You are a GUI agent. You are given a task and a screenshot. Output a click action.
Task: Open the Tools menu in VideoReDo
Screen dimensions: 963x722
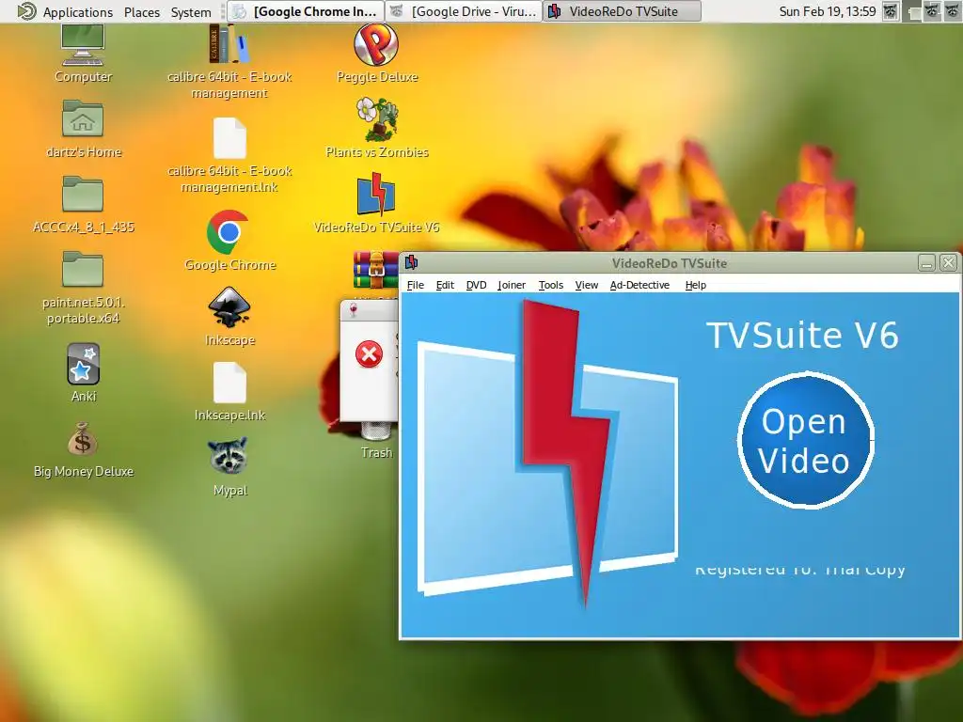tap(550, 285)
